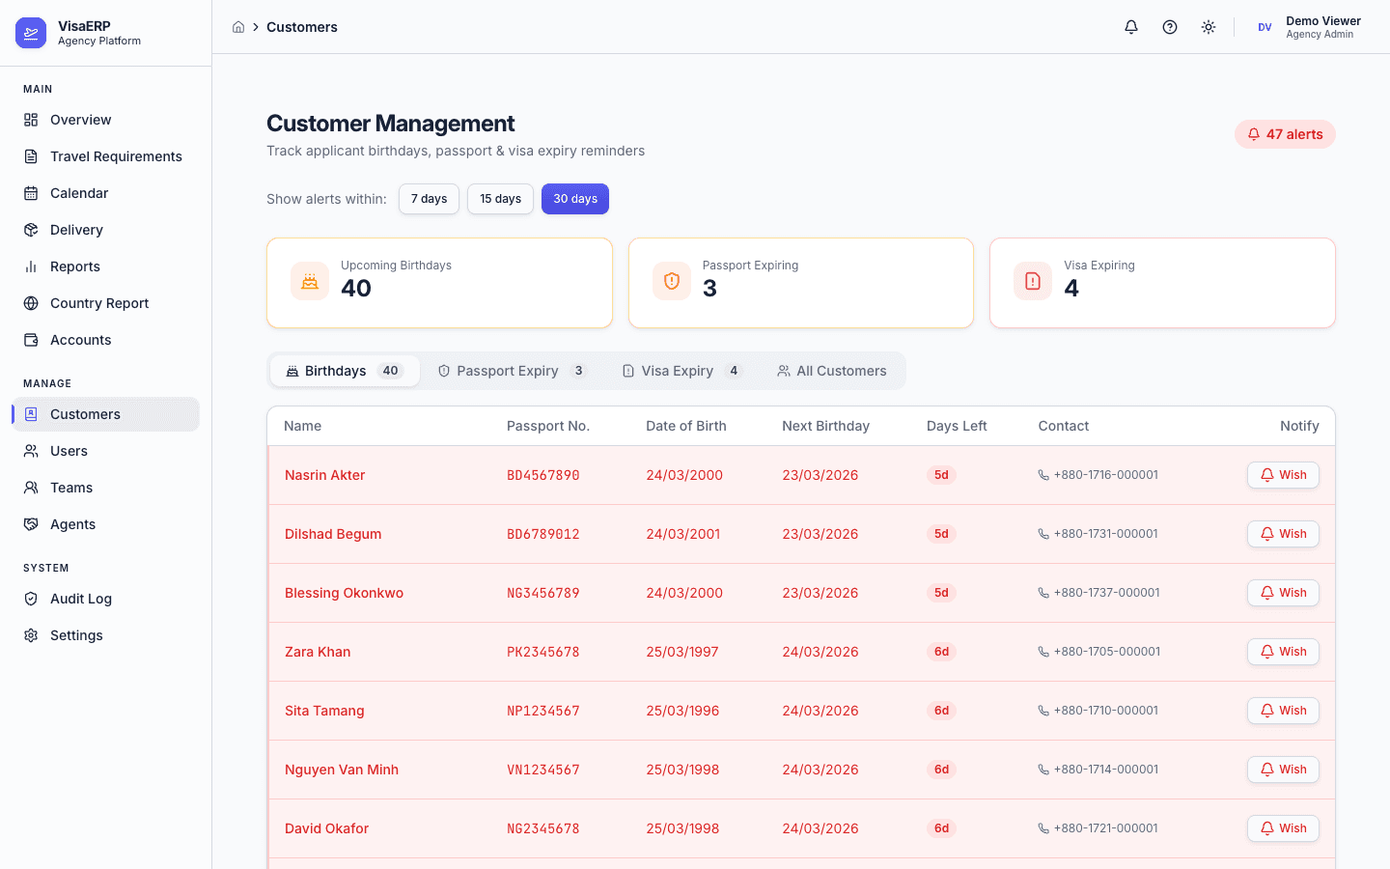Screen dimensions: 1390x869
Task: Select the 7 days alert filter
Action: pyautogui.click(x=429, y=199)
